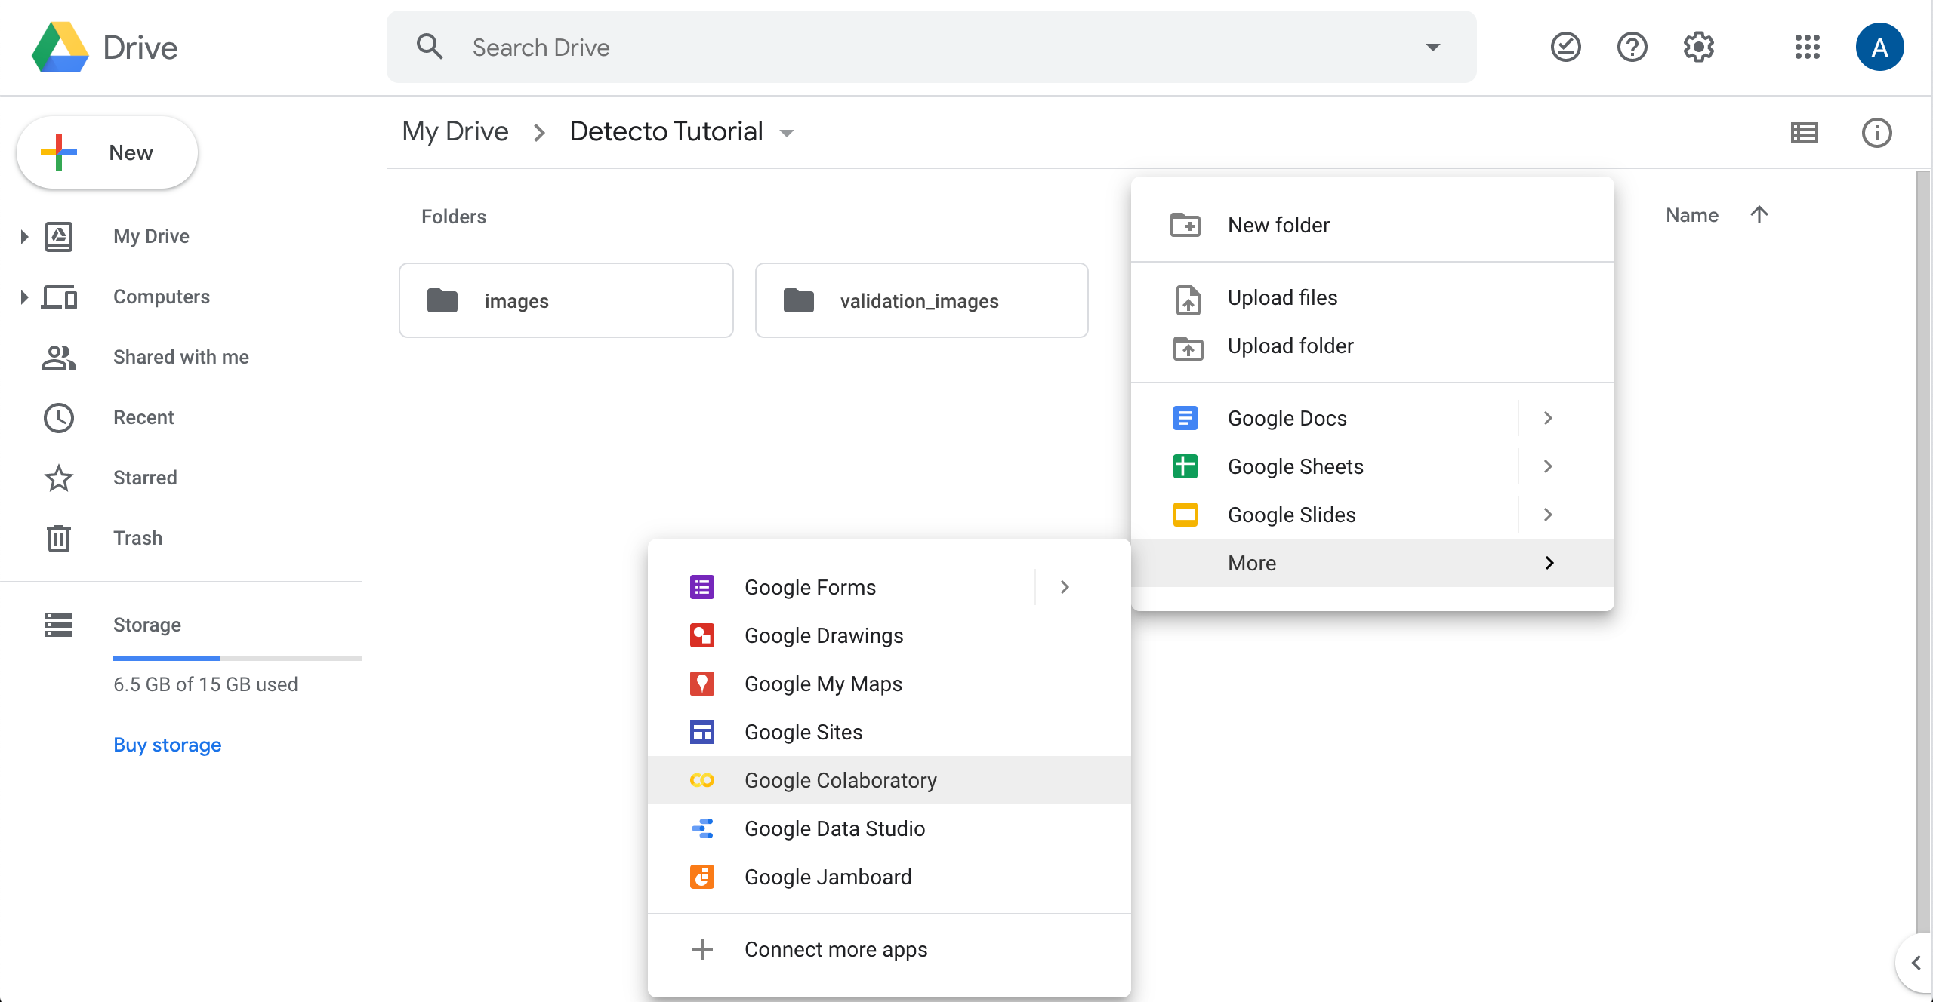Reverse the Name sort direction arrow

point(1759,215)
